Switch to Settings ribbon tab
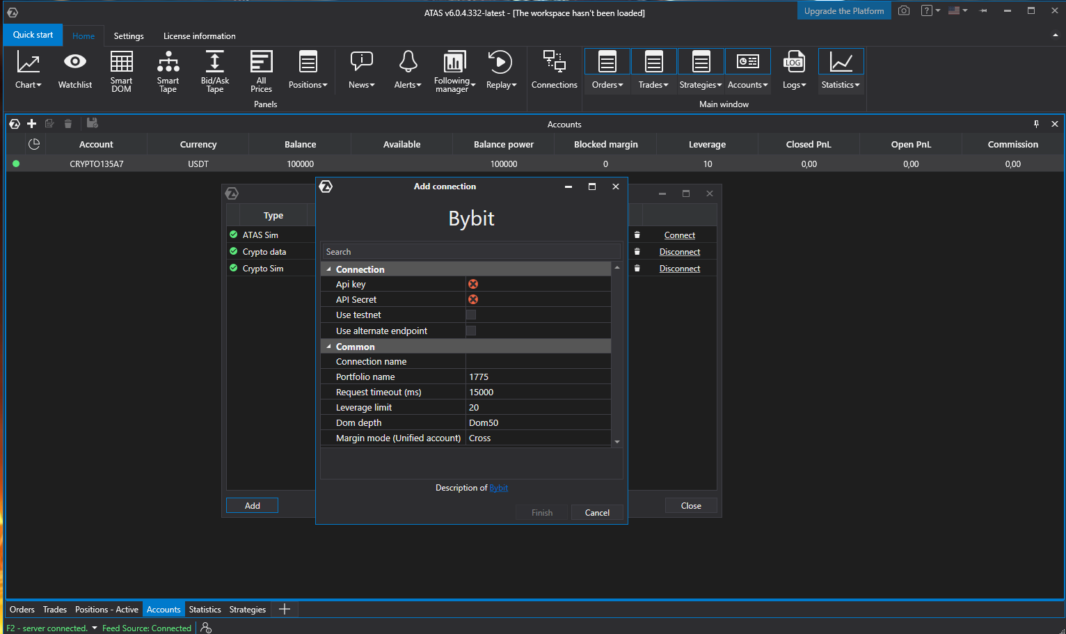Screen dimensions: 1066x634 [129, 35]
